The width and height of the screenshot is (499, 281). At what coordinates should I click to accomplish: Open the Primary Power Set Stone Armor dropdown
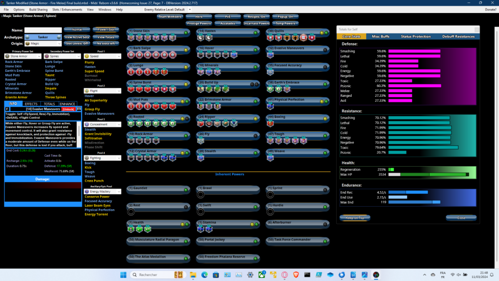click(x=23, y=56)
